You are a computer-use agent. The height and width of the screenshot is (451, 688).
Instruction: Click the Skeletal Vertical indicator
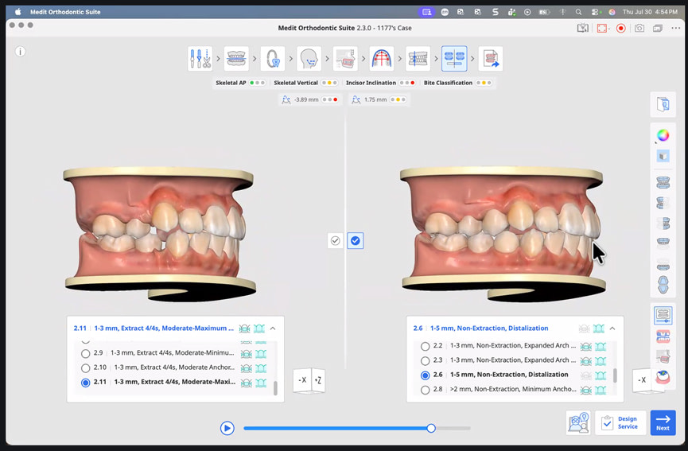305,83
